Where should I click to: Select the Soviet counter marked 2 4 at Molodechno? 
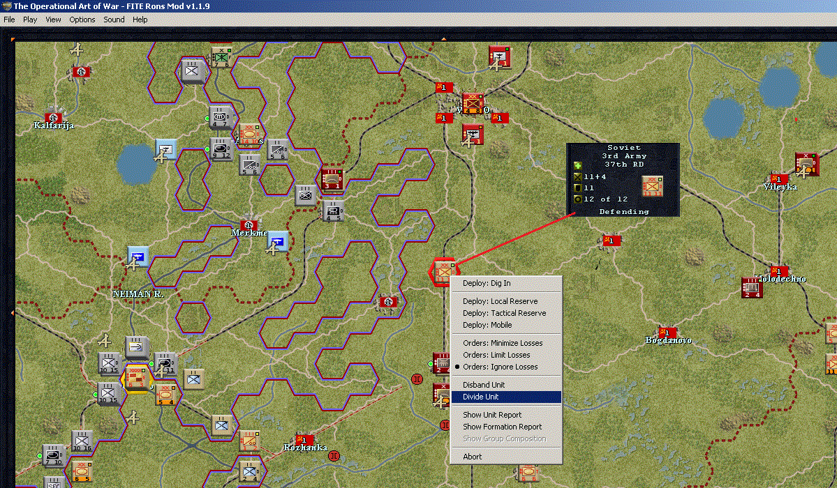[752, 287]
